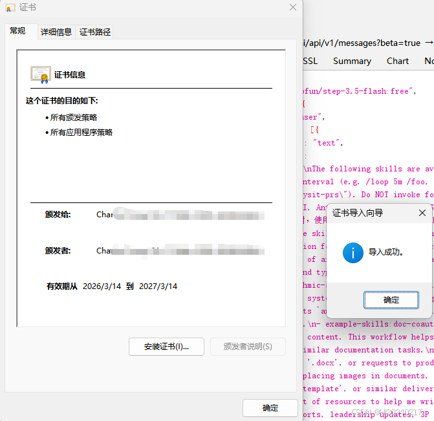434x421 pixels.
Task: Click the start date 2026/3/14
Action: point(102,286)
